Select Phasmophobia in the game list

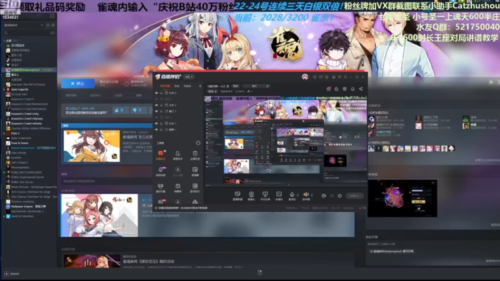point(20,167)
